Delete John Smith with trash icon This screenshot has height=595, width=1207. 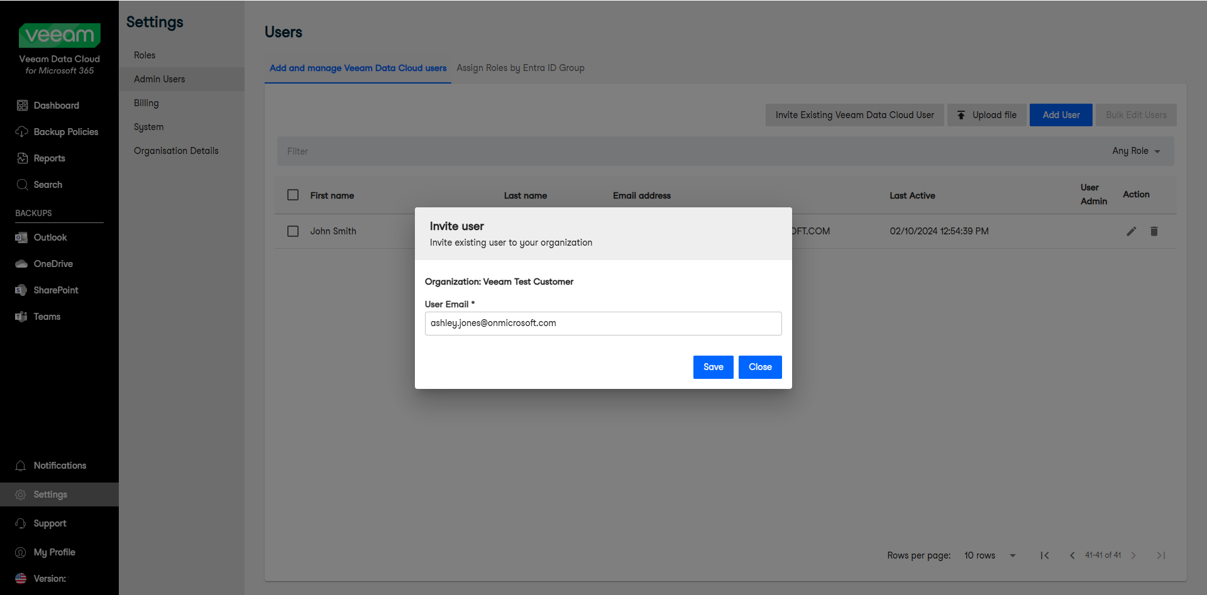[x=1154, y=231]
